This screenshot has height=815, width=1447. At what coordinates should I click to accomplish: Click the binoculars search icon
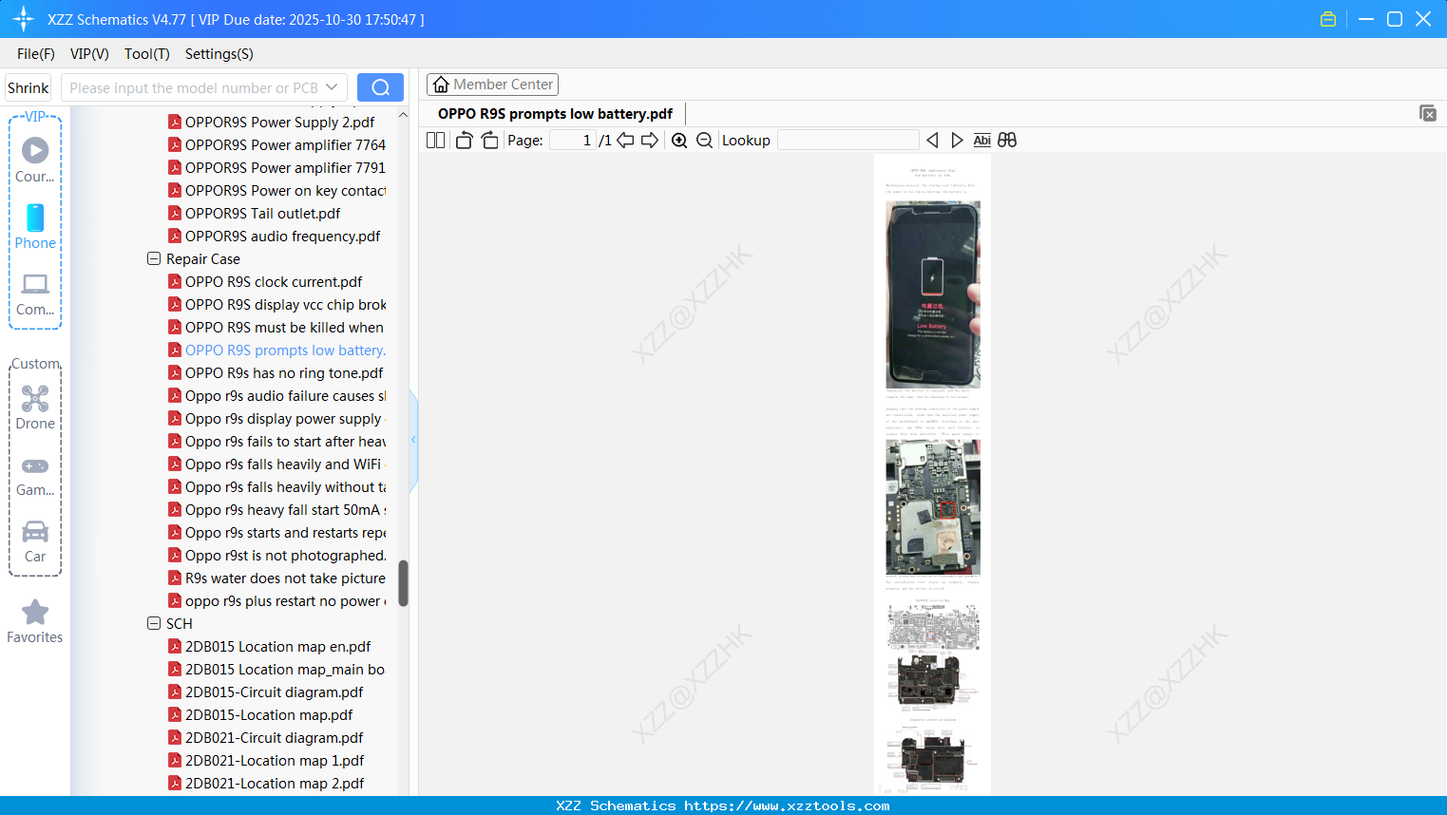[1007, 141]
